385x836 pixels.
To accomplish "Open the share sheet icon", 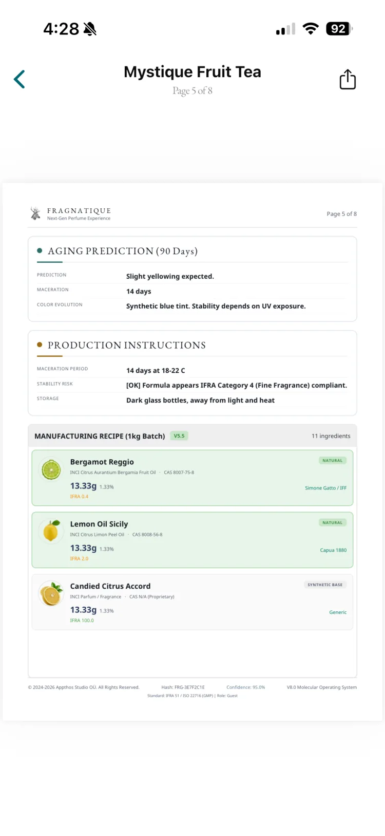I will click(x=348, y=79).
